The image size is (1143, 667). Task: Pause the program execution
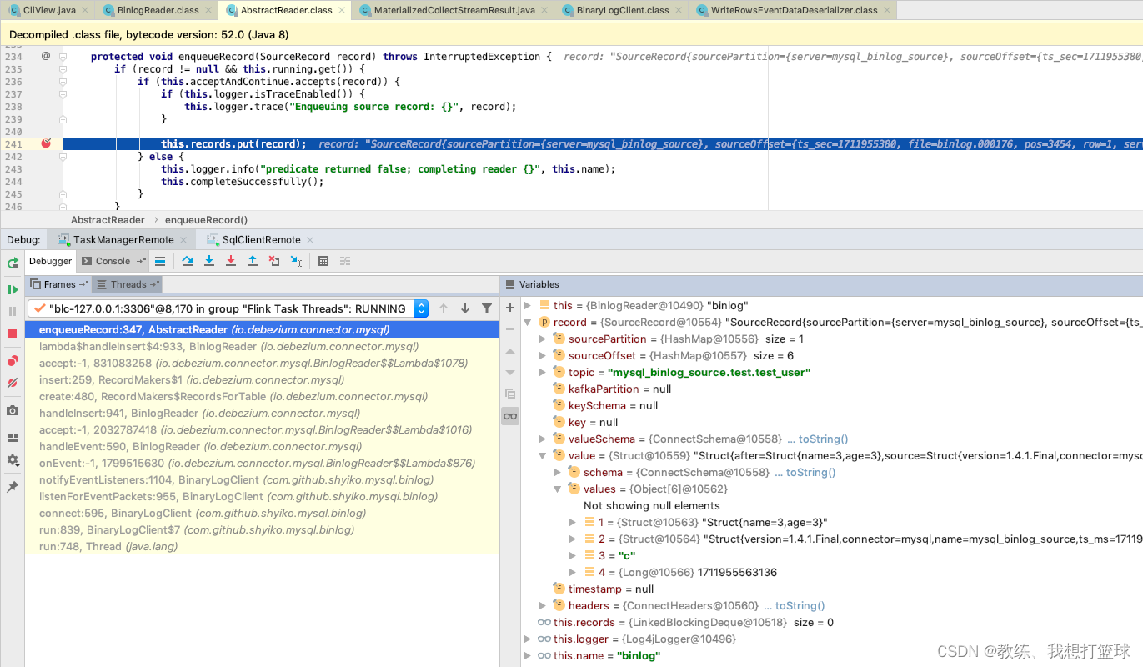(13, 311)
